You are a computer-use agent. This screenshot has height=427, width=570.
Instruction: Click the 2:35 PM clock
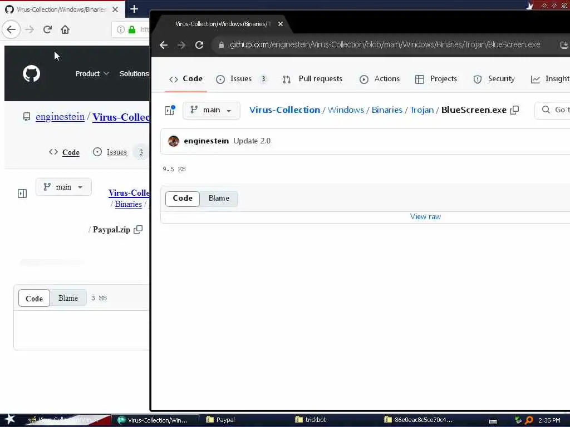549,420
